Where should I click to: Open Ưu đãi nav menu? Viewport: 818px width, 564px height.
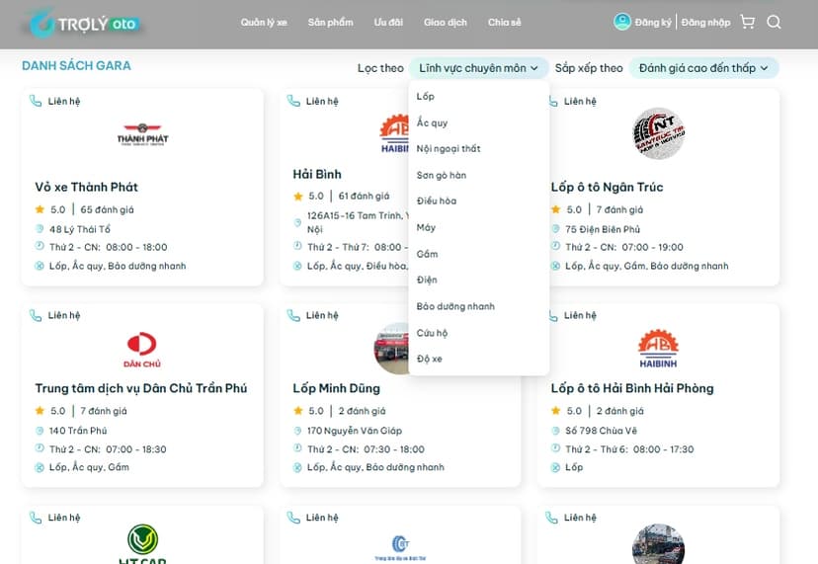(388, 23)
